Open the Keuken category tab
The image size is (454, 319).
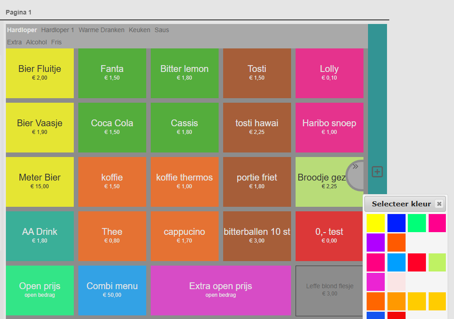[139, 30]
